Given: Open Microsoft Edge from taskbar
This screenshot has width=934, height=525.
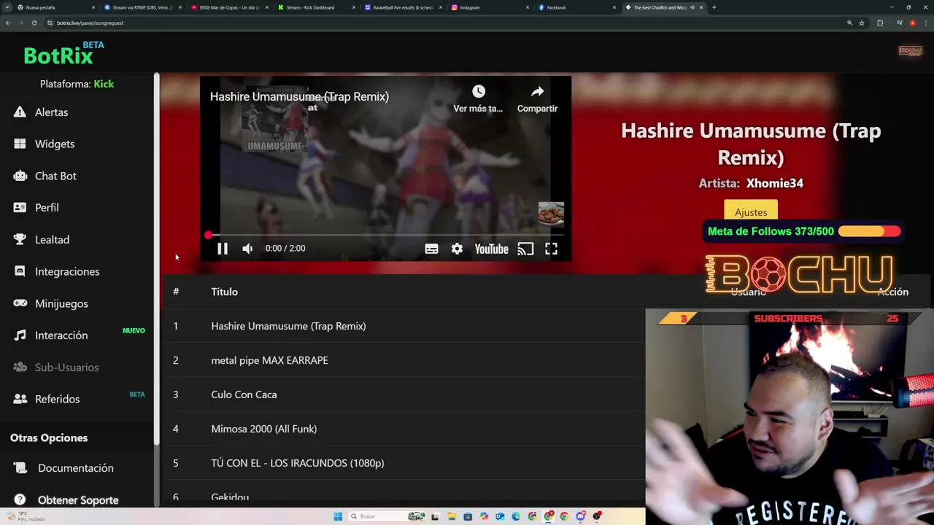Looking at the screenshot, I should pyautogui.click(x=516, y=516).
